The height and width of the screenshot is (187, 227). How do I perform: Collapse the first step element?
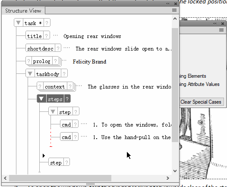pyautogui.click(x=53, y=111)
